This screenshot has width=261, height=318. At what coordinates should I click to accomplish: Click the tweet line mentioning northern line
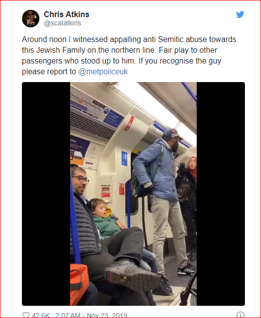tap(119, 50)
